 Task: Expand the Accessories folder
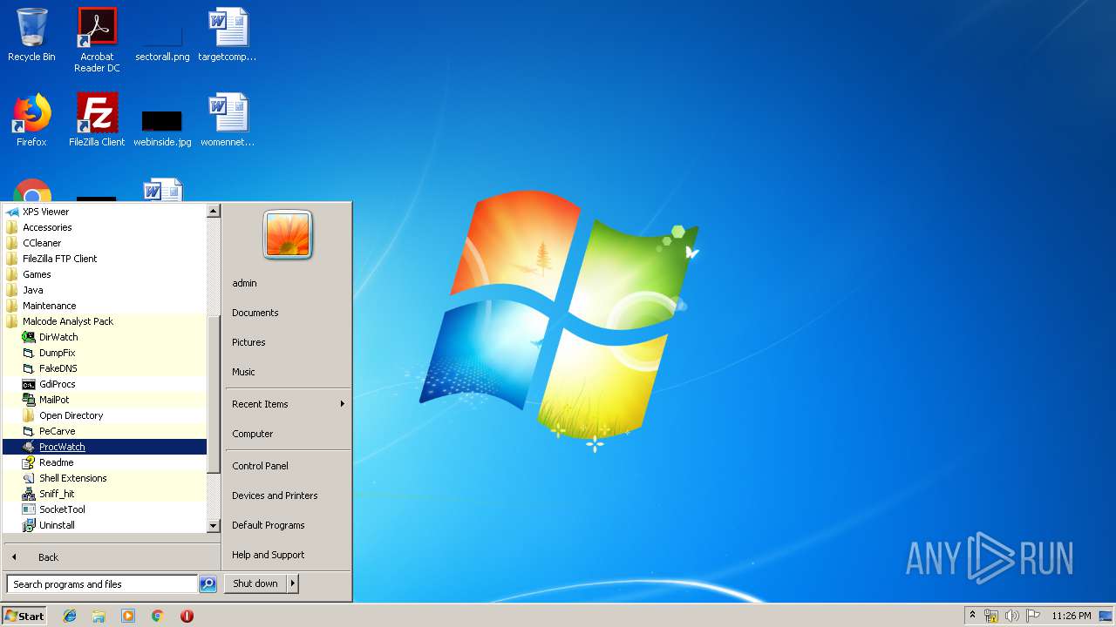[105, 227]
